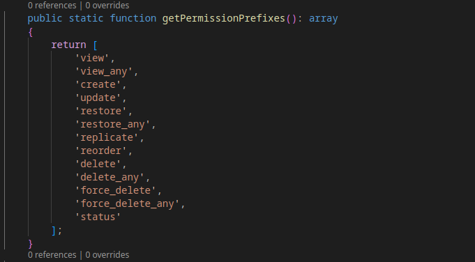Click the 'force_delete_any' string entry

coord(127,203)
